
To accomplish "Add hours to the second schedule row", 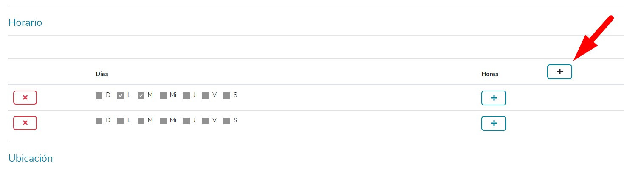I will [494, 123].
